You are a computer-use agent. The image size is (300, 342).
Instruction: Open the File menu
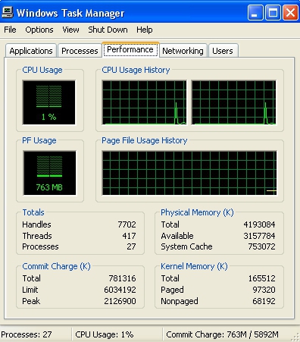tap(10, 30)
